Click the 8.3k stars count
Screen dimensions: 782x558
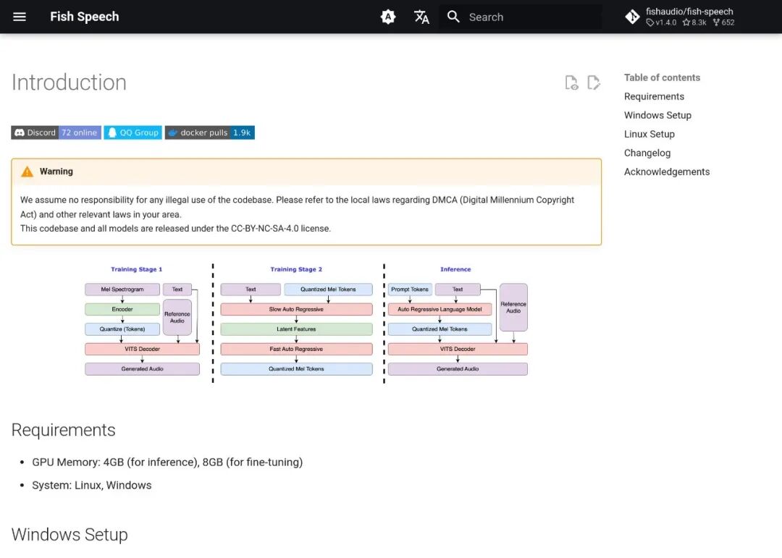[694, 22]
